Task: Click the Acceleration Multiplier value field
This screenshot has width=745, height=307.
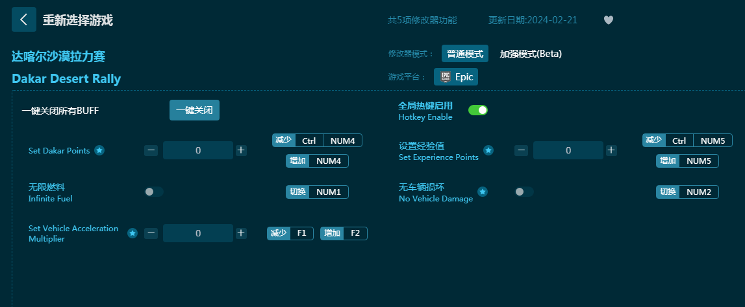Action: point(198,233)
